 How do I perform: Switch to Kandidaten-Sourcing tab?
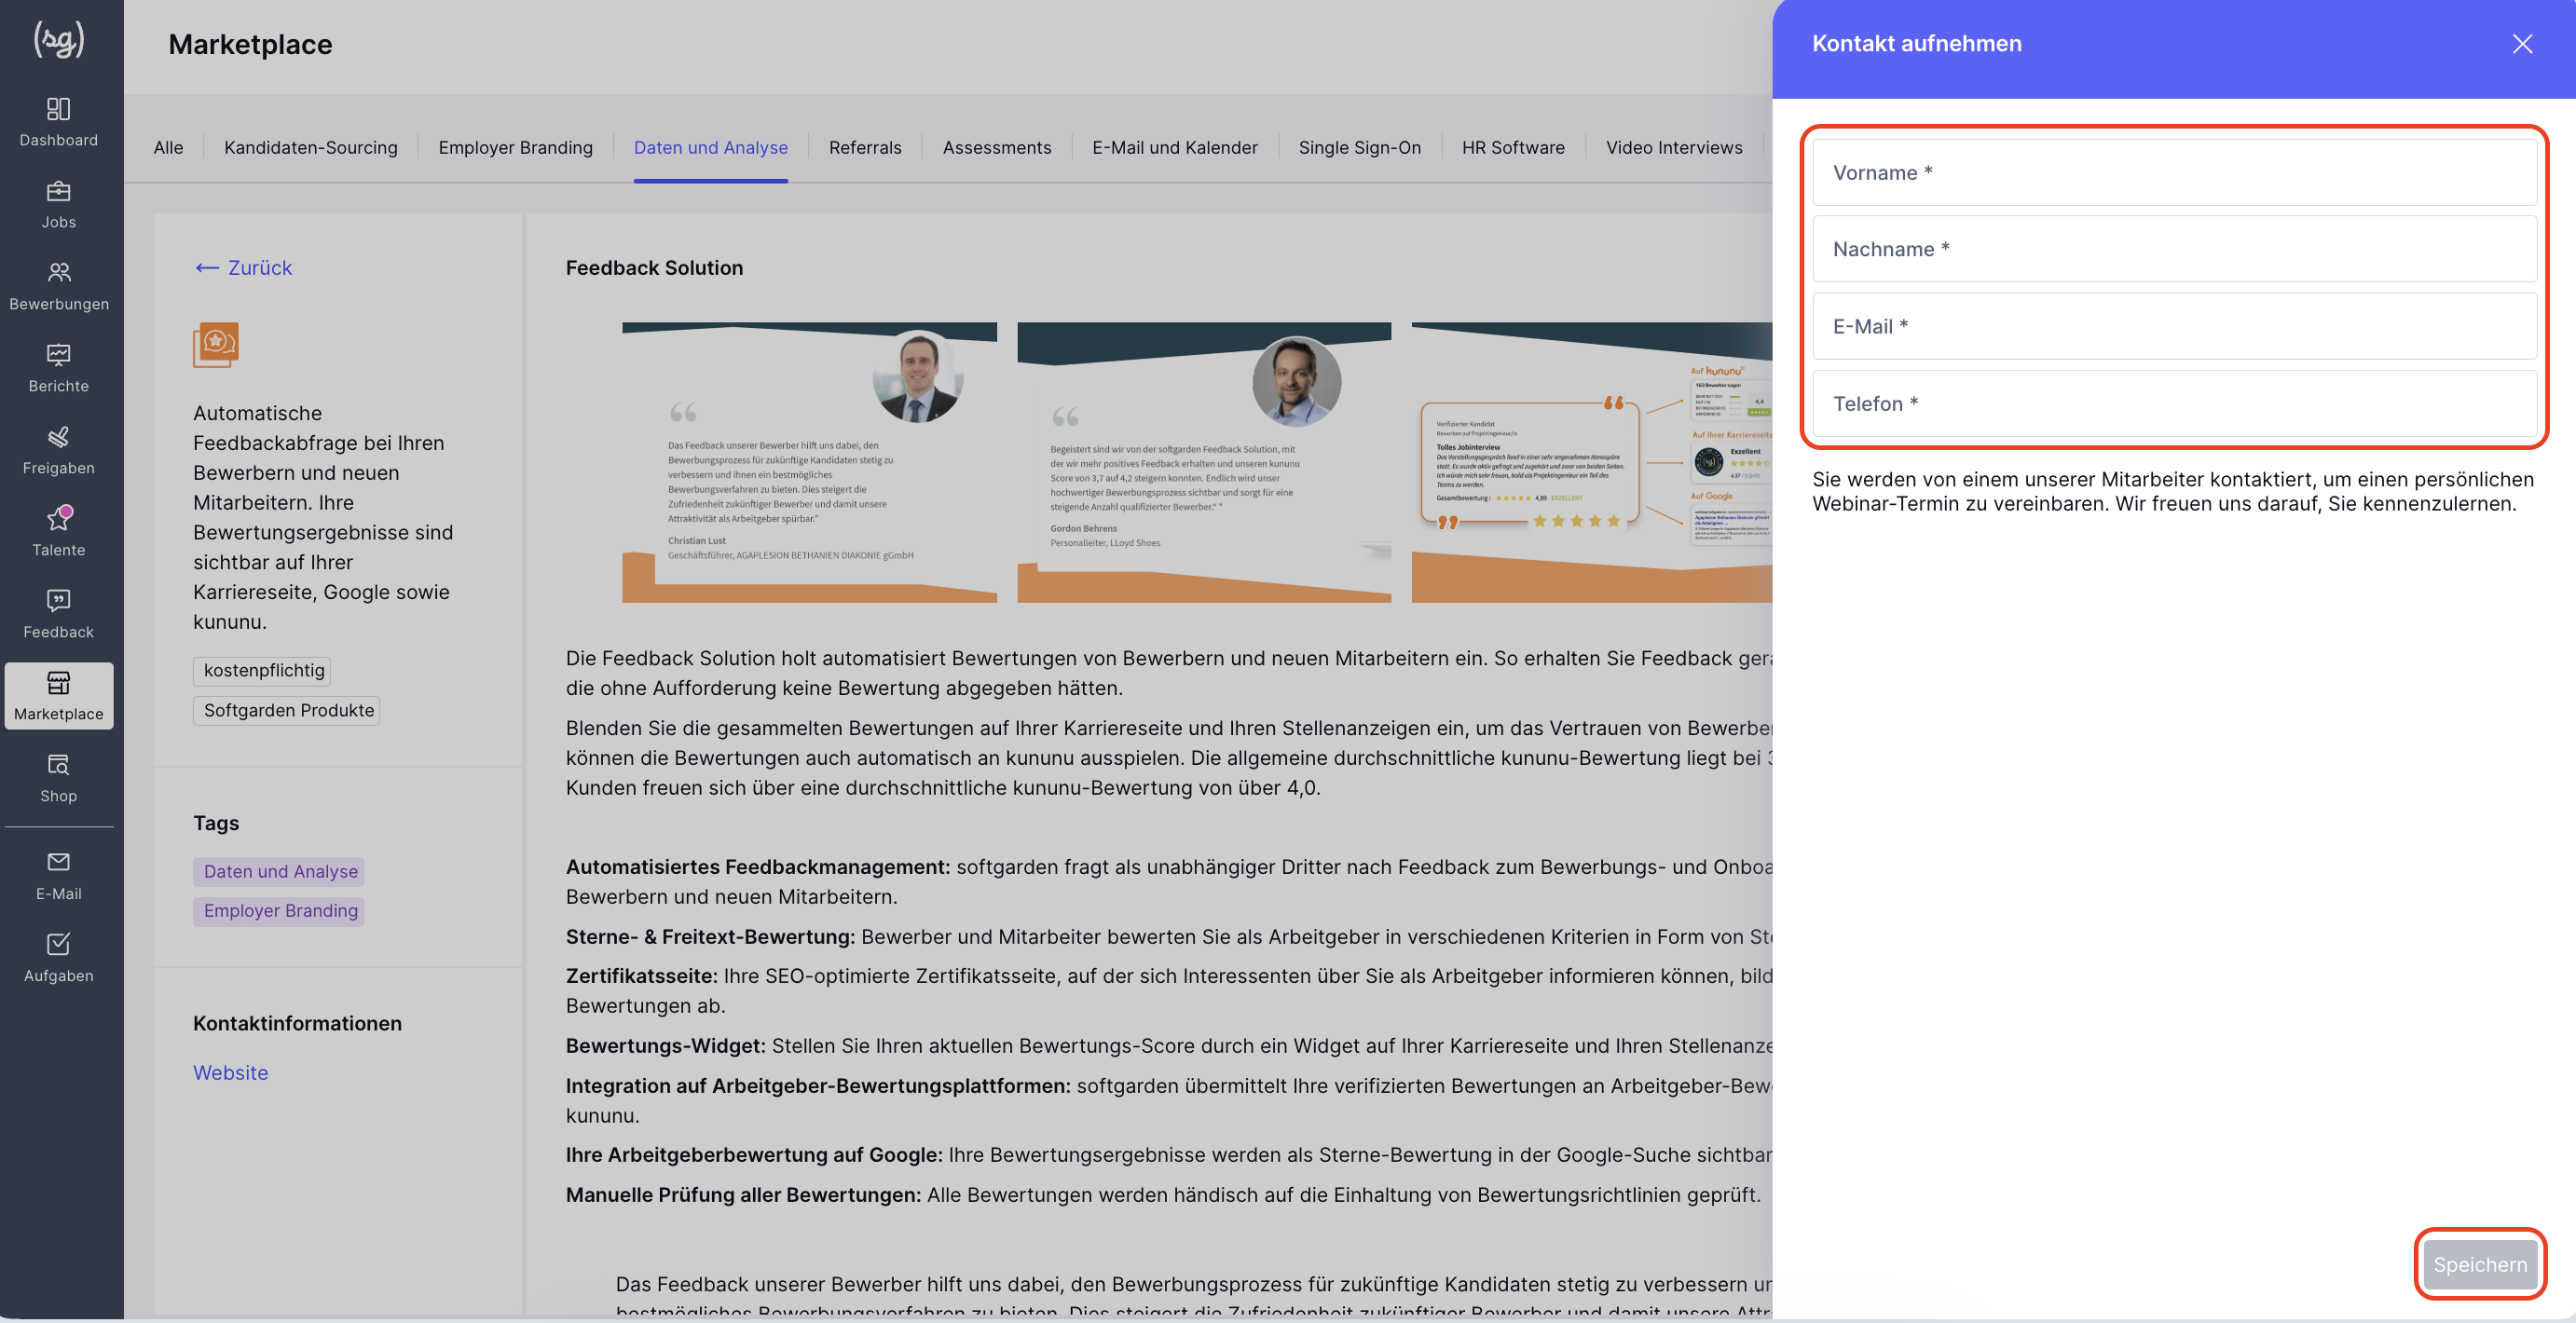tap(311, 147)
